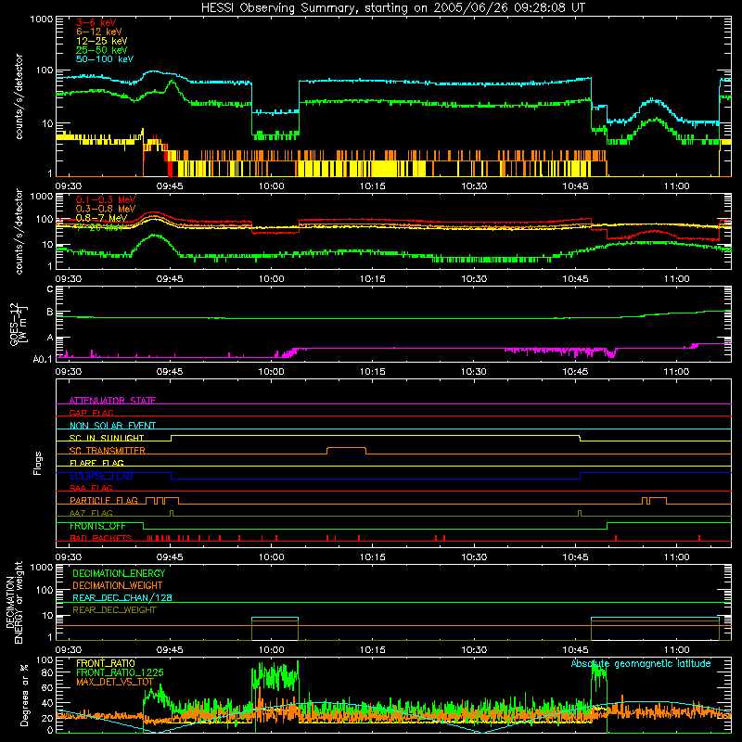The image size is (742, 742).
Task: Click the FRONT_RATIO legend label
Action: [106, 663]
